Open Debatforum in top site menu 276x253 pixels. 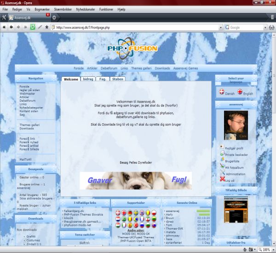(109, 69)
